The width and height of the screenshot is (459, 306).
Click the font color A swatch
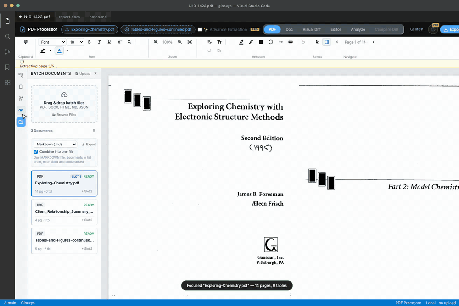click(59, 50)
